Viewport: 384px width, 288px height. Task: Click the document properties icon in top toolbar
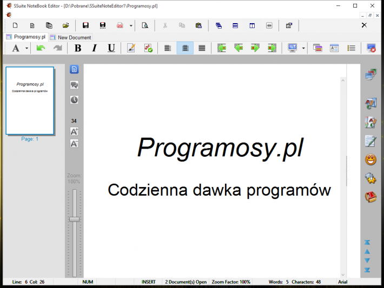pos(289,25)
